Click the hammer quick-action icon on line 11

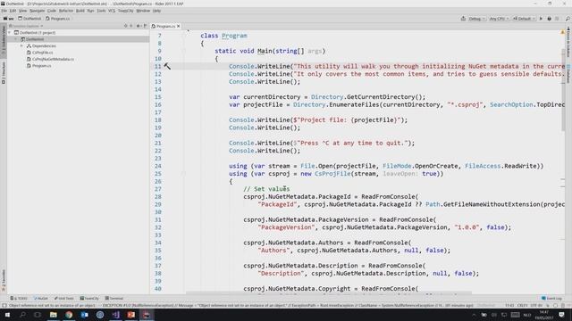click(x=167, y=66)
